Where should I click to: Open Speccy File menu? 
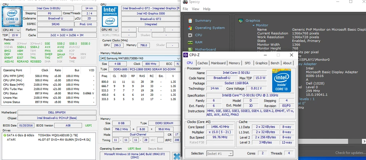pos(185,9)
